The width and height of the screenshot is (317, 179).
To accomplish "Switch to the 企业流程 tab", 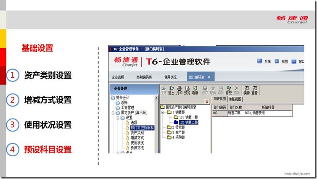I will click(x=118, y=77).
